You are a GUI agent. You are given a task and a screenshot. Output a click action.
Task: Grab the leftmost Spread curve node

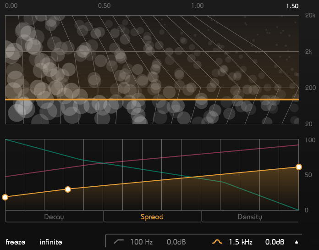coord(5,197)
